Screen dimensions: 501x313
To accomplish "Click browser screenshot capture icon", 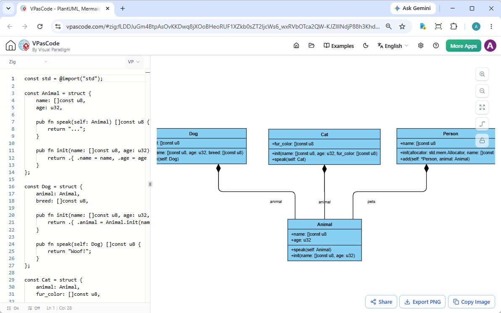I will pyautogui.click(x=438, y=26).
